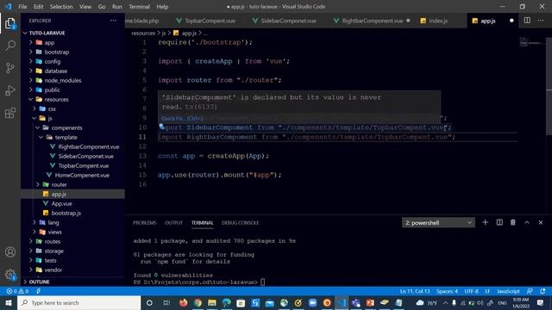Open RightbarComponent.vue in the explorer tree
The image size is (552, 310).
point(88,146)
